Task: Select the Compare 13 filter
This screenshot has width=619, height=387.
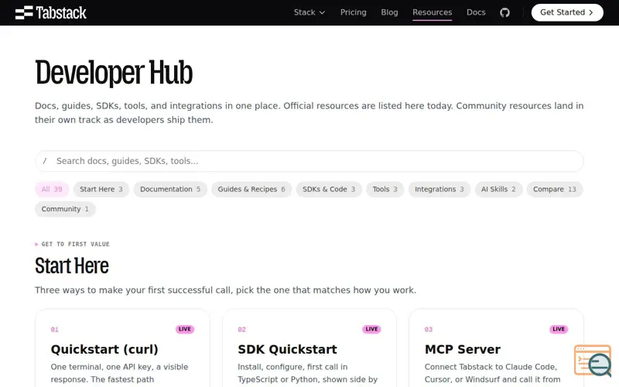Action: (x=554, y=189)
